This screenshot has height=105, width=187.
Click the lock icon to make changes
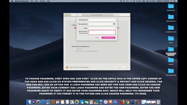67,67
